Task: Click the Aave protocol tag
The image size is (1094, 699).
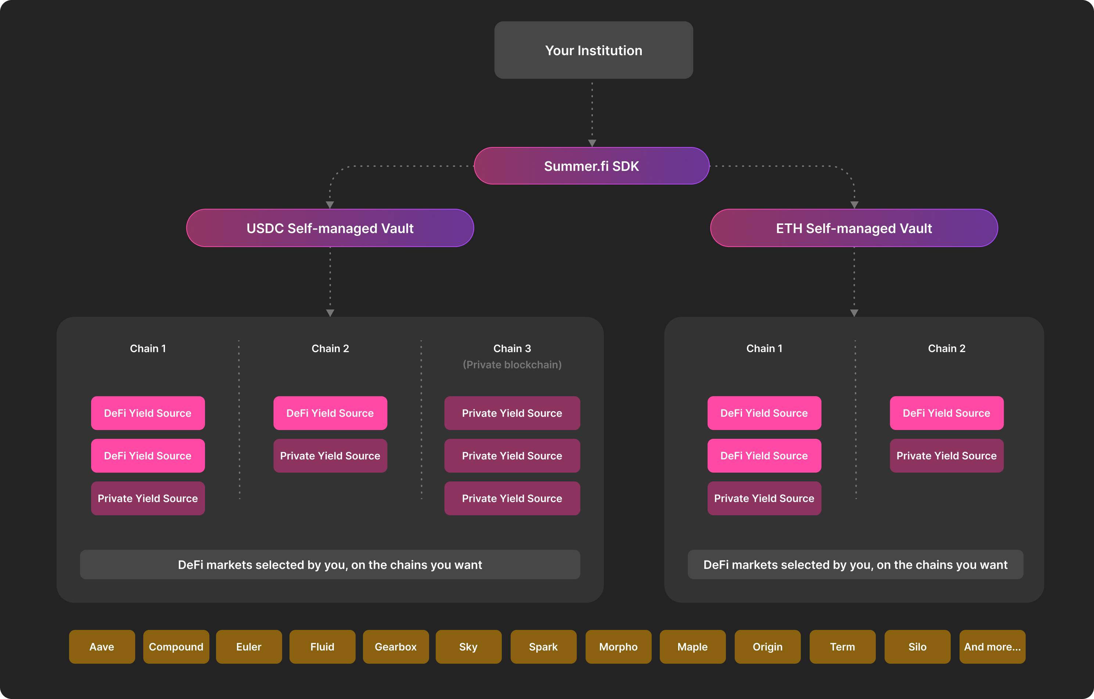Action: click(102, 646)
